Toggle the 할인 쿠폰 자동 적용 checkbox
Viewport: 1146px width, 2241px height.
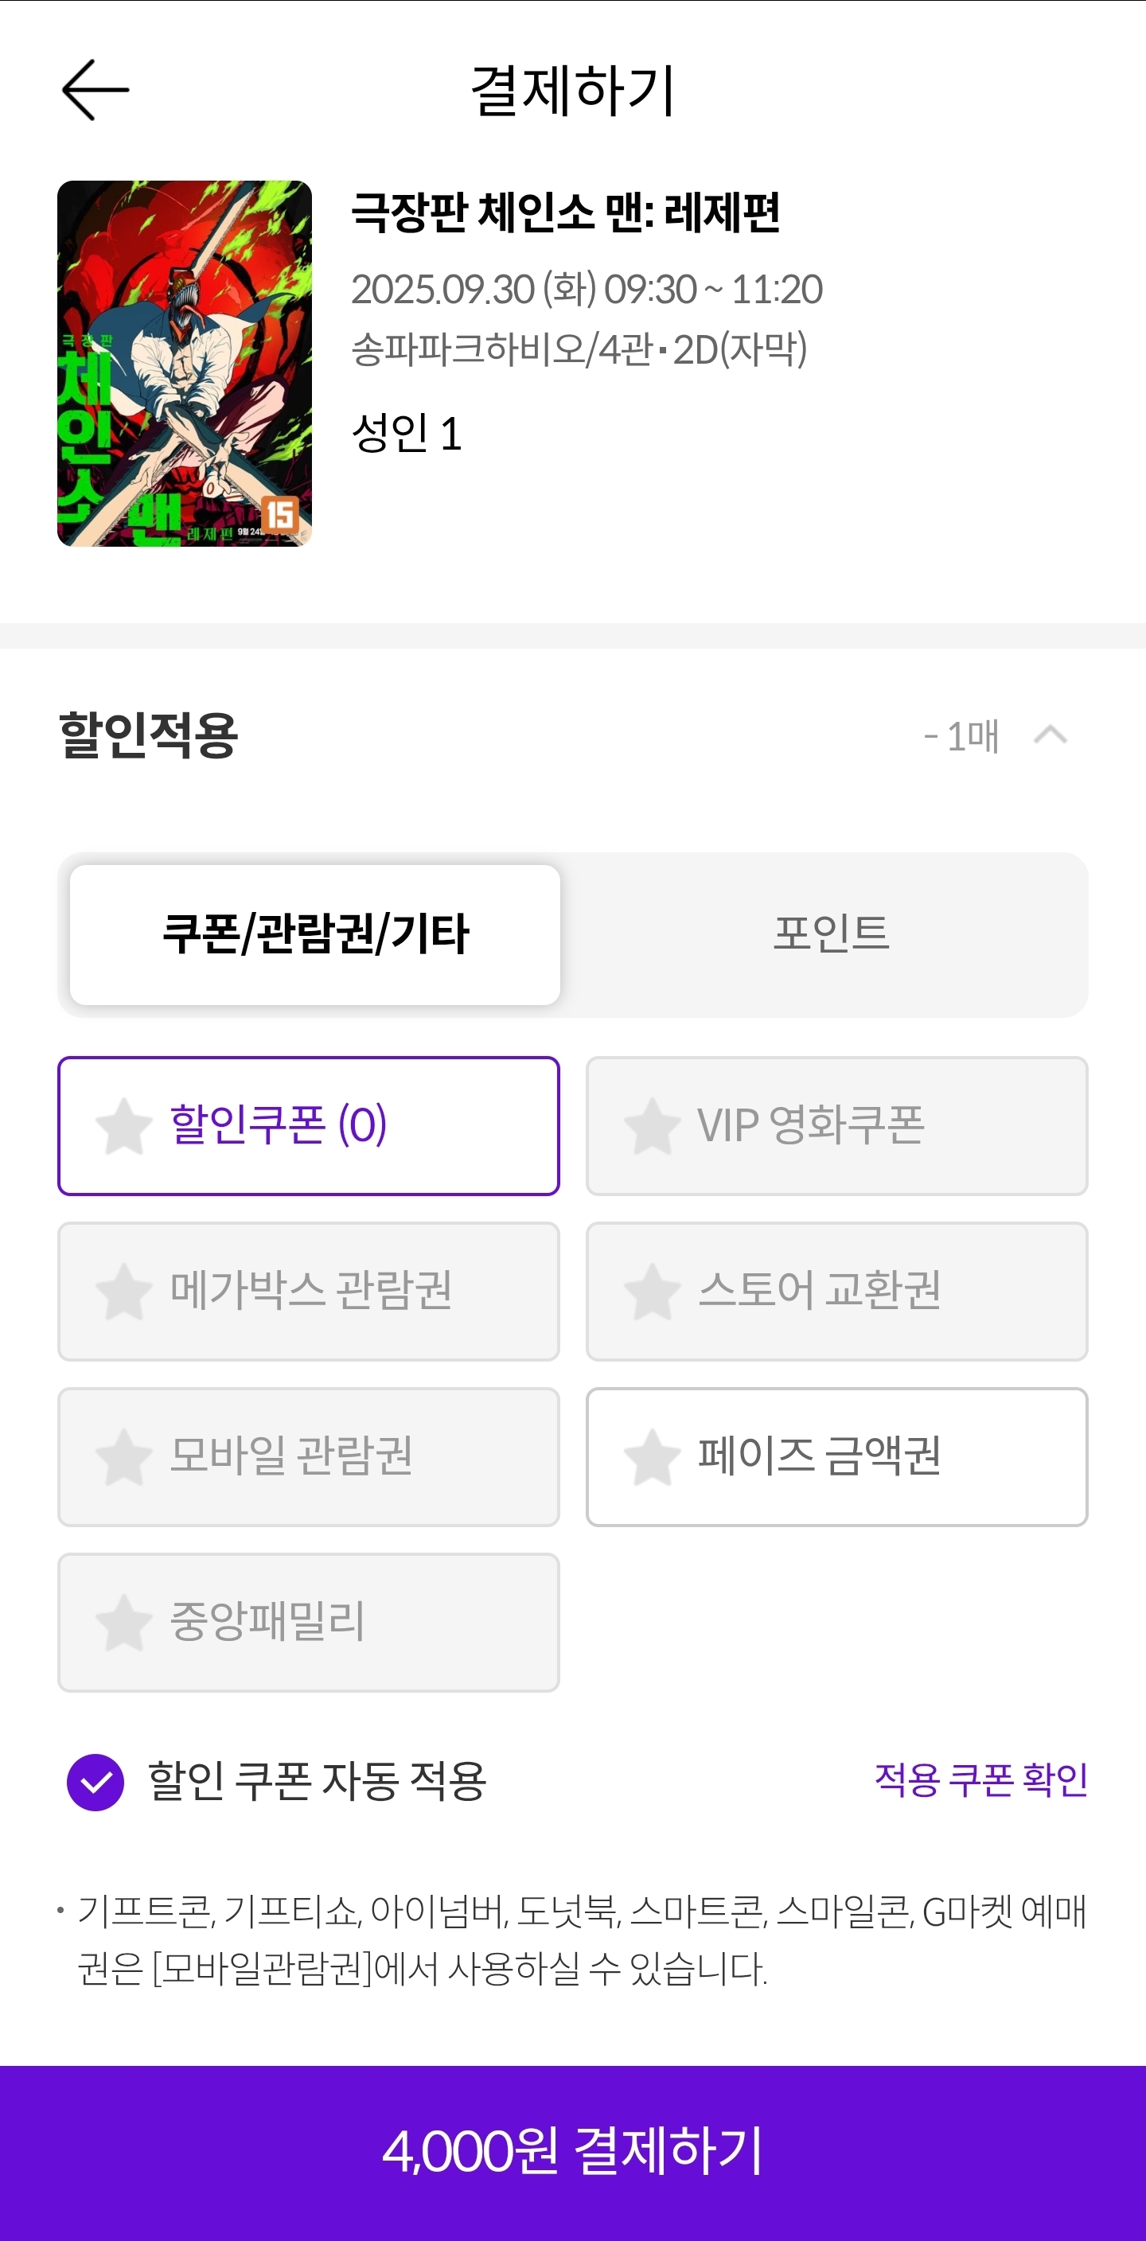point(95,1783)
